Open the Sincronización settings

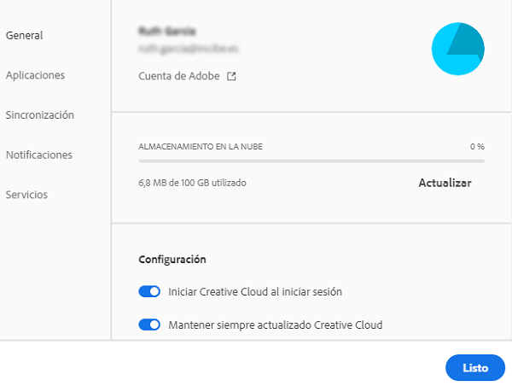point(39,114)
